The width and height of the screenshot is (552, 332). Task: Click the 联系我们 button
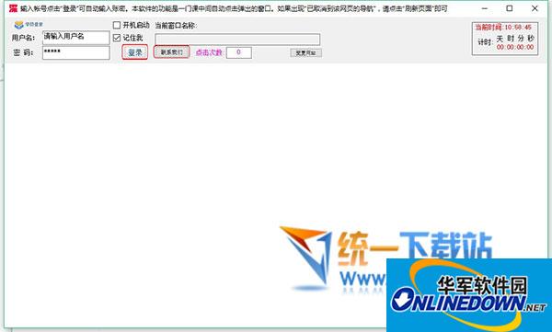pos(172,52)
